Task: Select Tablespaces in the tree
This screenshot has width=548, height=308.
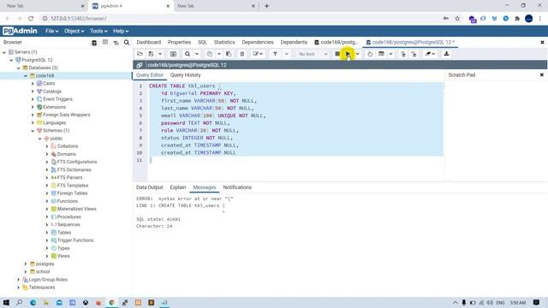Action: tap(42, 287)
